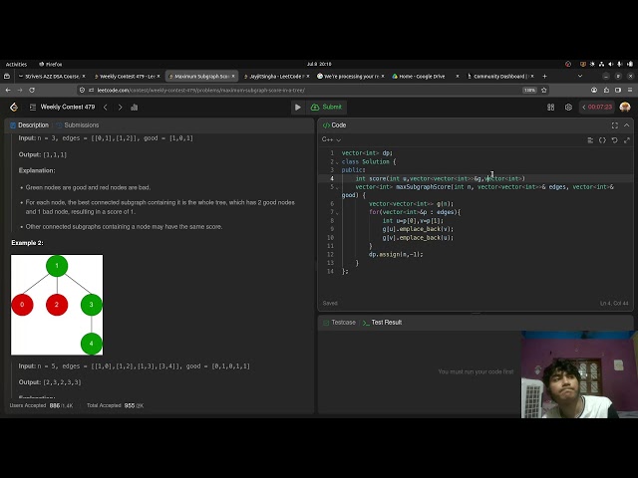Screen dimensions: 638x478
Task: Open the extensions icon in Firefox toolbar
Action: [606, 90]
